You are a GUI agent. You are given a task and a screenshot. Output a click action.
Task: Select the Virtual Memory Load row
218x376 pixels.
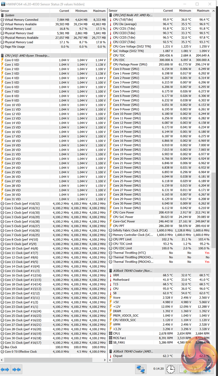click(53, 29)
